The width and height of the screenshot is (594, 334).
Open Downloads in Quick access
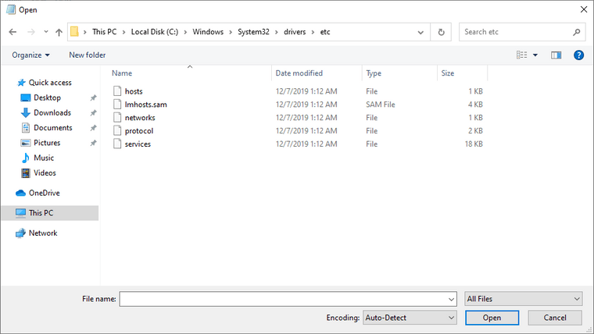52,112
